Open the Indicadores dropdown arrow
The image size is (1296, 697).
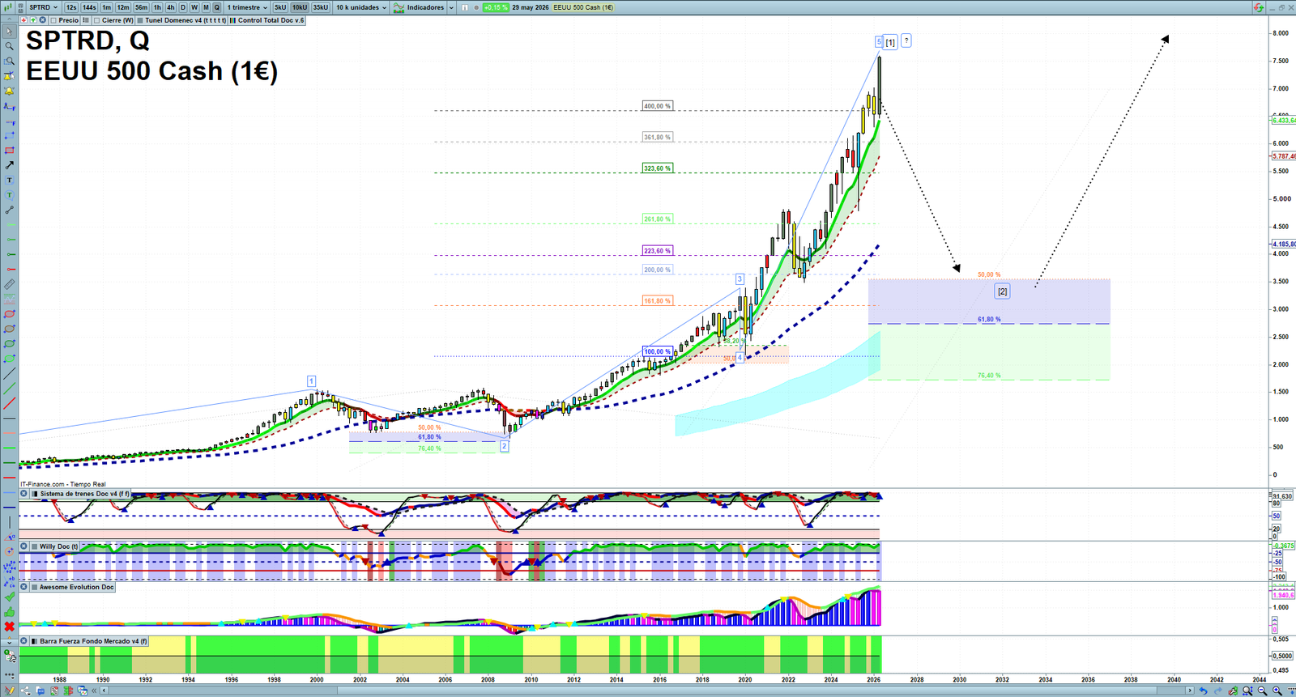[x=451, y=7]
